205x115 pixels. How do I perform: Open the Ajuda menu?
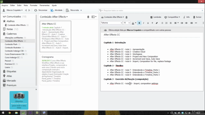pyautogui.click(x=54, y=5)
